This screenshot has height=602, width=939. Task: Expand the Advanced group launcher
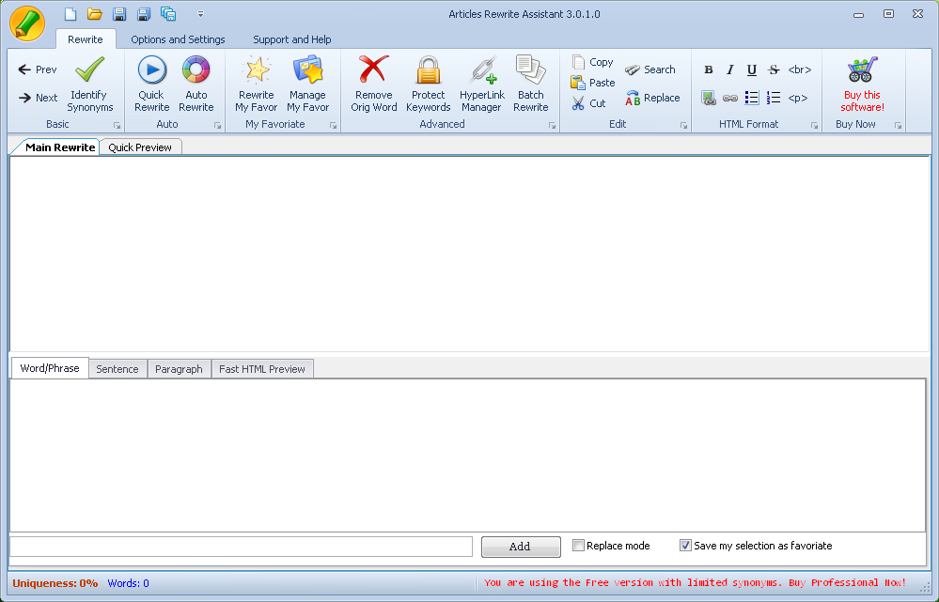[552, 126]
